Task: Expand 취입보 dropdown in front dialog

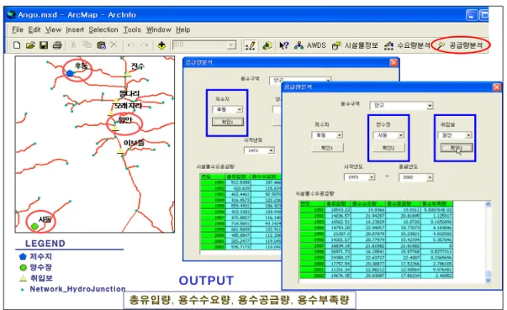Action: point(468,135)
